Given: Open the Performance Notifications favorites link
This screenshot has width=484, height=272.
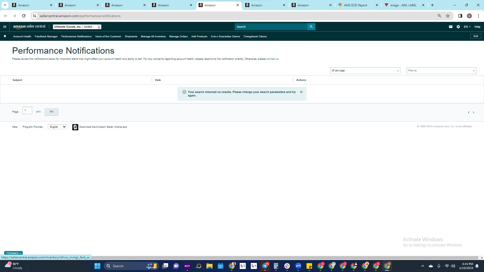Looking at the screenshot, I should coord(76,37).
